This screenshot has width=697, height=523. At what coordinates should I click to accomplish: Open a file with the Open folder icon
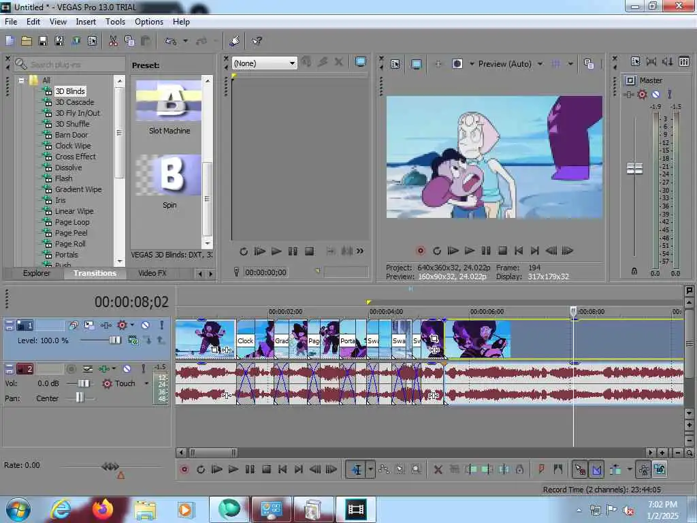tap(27, 41)
